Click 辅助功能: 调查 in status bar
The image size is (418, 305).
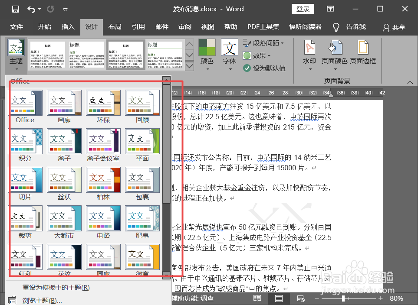coord(192,299)
